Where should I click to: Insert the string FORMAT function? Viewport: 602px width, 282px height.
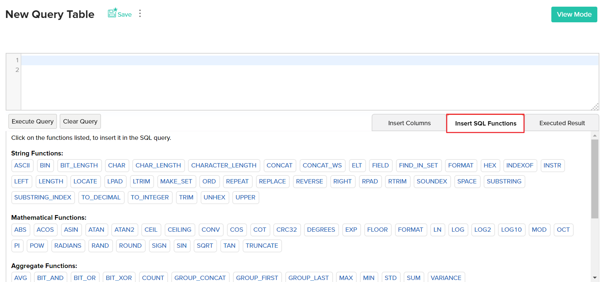(461, 165)
